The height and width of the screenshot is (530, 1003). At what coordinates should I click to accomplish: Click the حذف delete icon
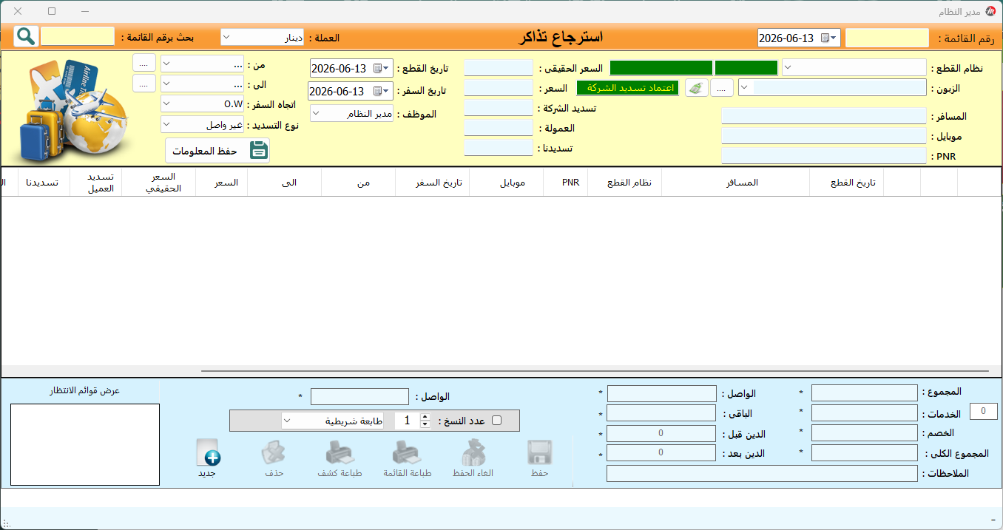pyautogui.click(x=274, y=452)
